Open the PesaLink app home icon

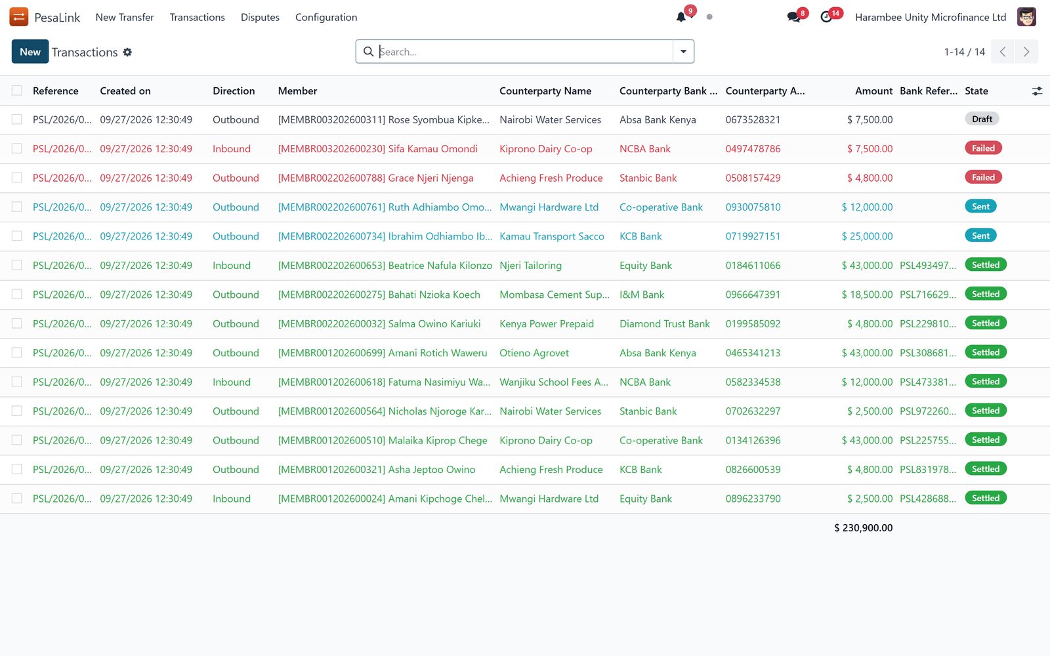(18, 17)
